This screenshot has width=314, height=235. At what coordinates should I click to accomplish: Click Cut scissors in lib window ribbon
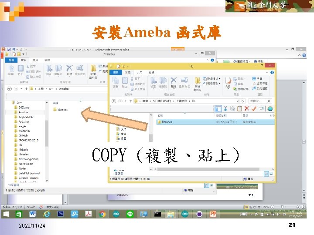point(135,79)
